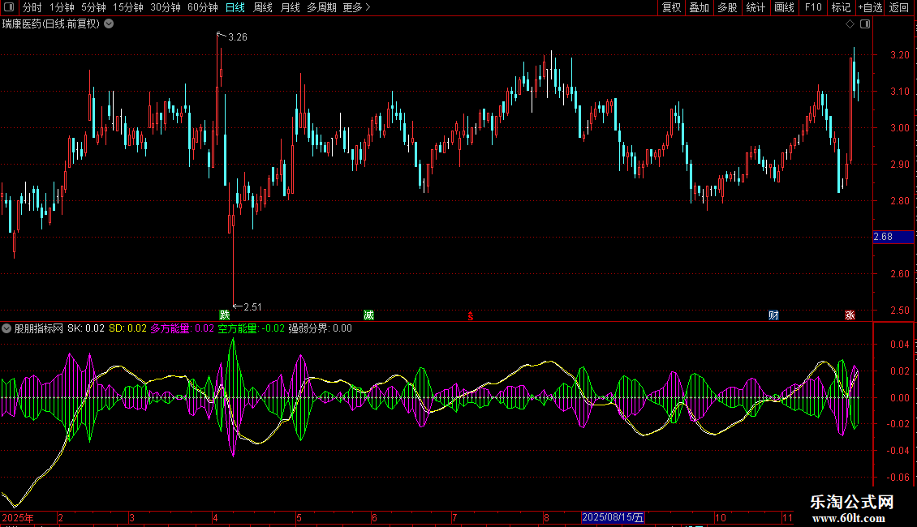Click the left panel toggle icon at top-left
917x527 pixels.
[7, 7]
